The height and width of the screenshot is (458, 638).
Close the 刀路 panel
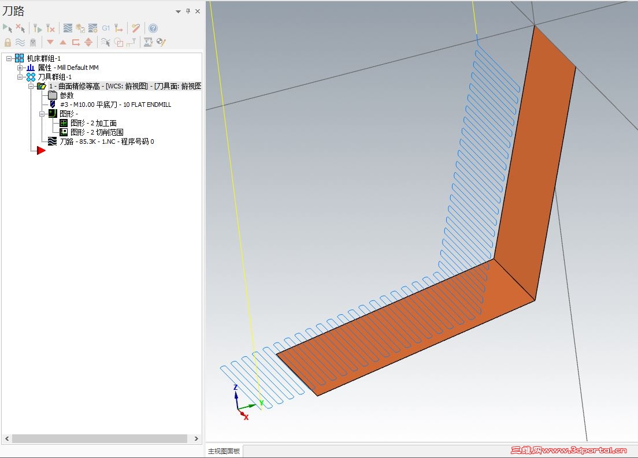click(198, 11)
